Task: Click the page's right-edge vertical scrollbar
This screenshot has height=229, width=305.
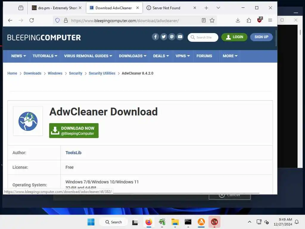Action: pyautogui.click(x=276, y=38)
